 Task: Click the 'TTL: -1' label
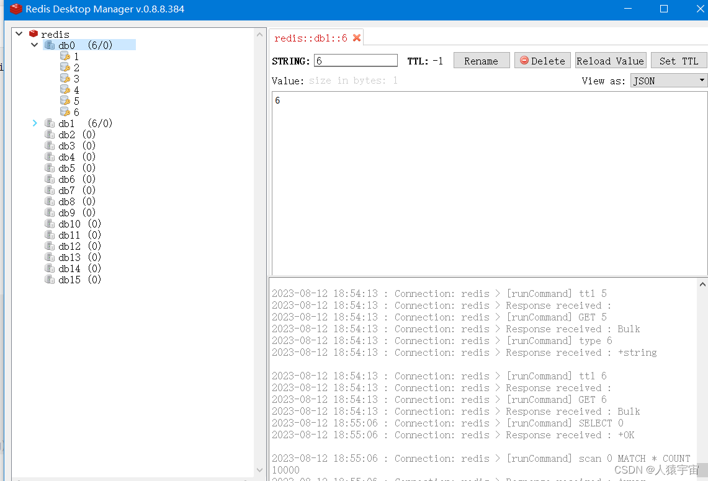tap(425, 61)
